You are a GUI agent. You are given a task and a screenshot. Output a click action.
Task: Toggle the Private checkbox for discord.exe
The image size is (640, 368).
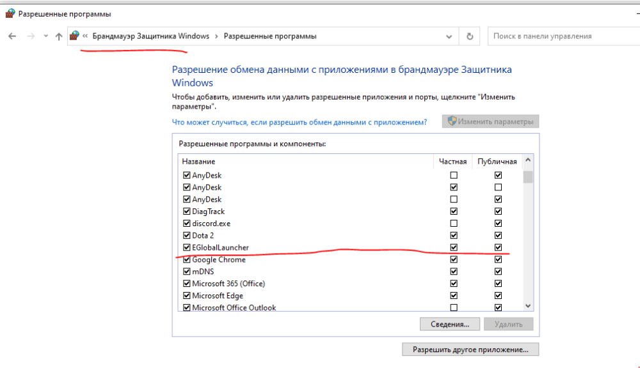[x=454, y=224]
